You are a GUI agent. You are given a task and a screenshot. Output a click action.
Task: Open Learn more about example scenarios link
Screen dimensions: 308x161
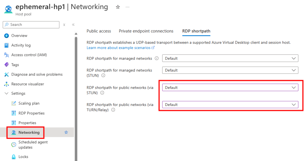click(119, 48)
